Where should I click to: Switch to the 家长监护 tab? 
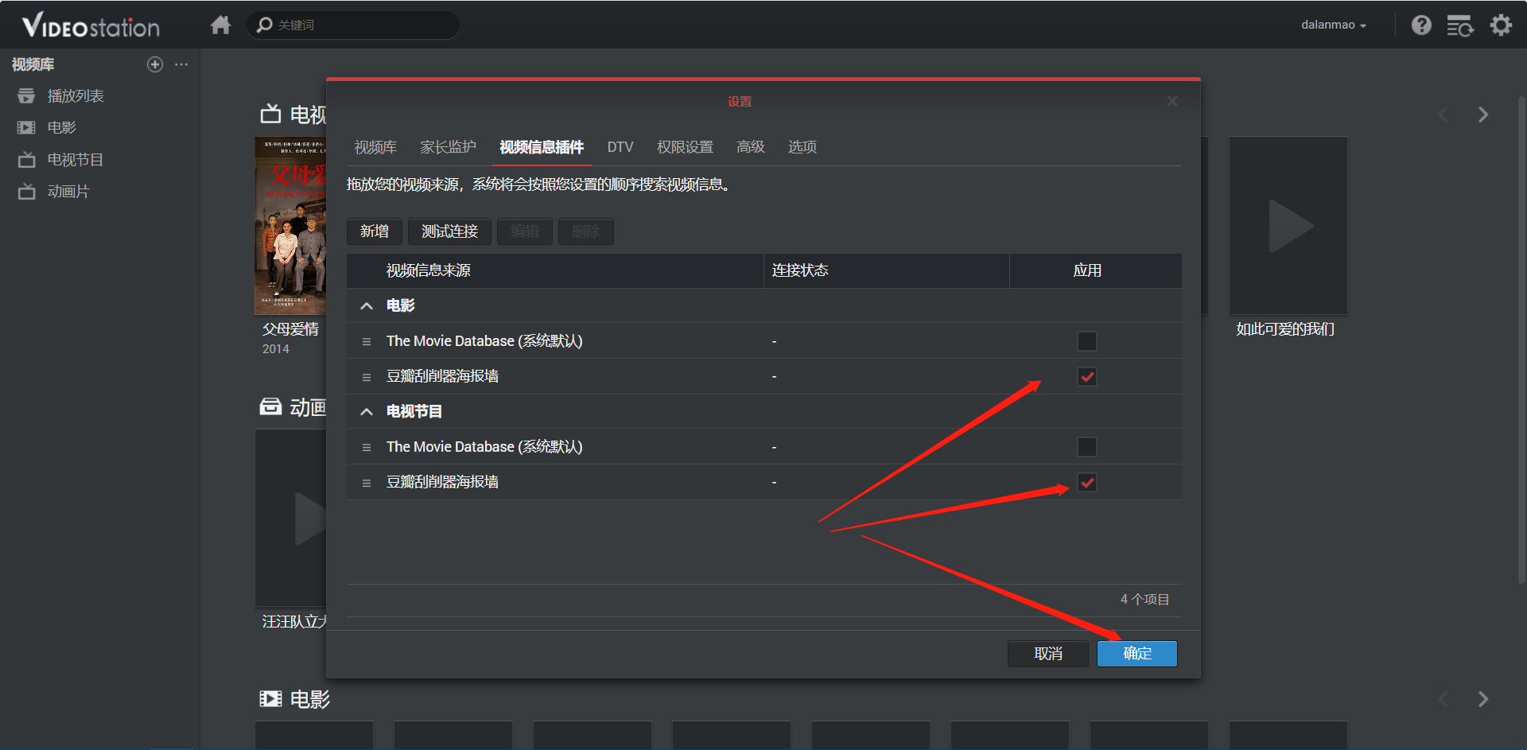(x=448, y=147)
